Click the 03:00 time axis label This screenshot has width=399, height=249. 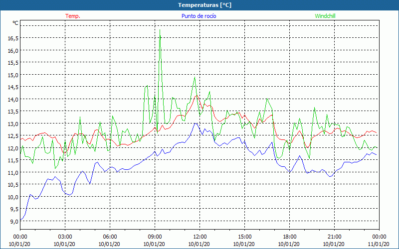click(x=65, y=237)
